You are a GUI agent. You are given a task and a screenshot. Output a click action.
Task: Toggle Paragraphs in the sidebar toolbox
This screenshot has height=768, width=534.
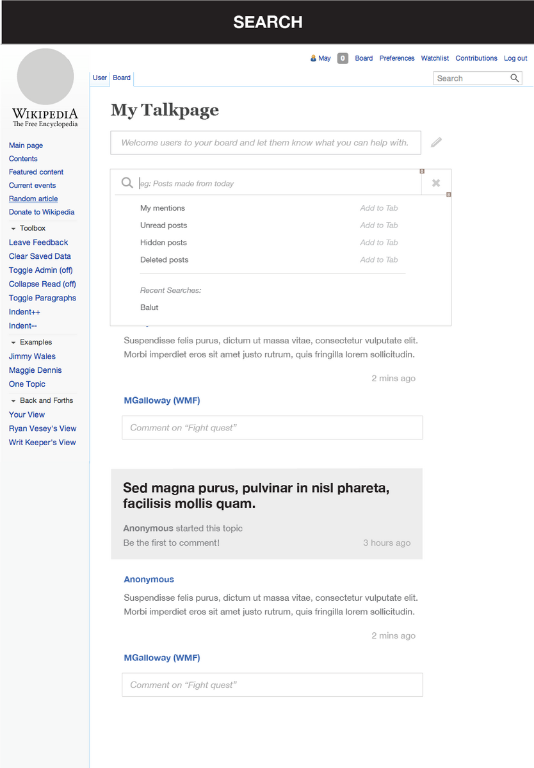[42, 298]
